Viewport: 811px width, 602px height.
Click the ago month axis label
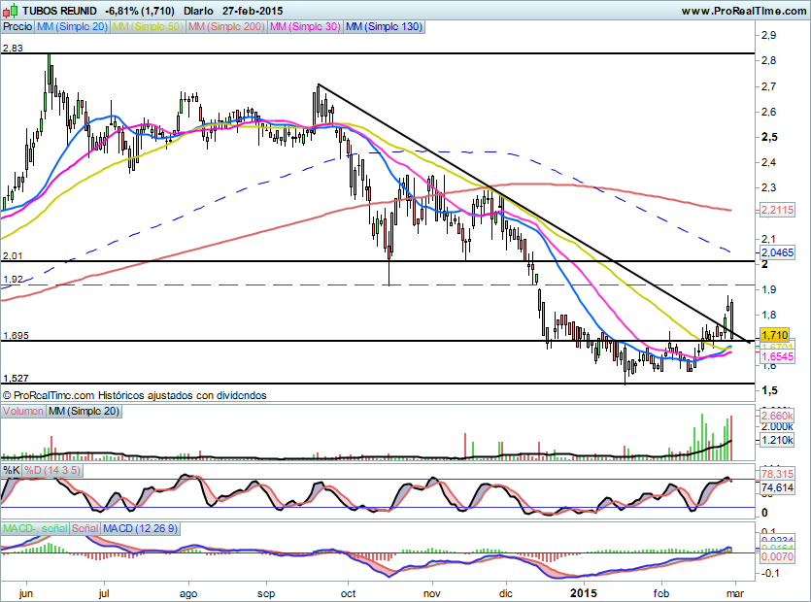[x=188, y=593]
